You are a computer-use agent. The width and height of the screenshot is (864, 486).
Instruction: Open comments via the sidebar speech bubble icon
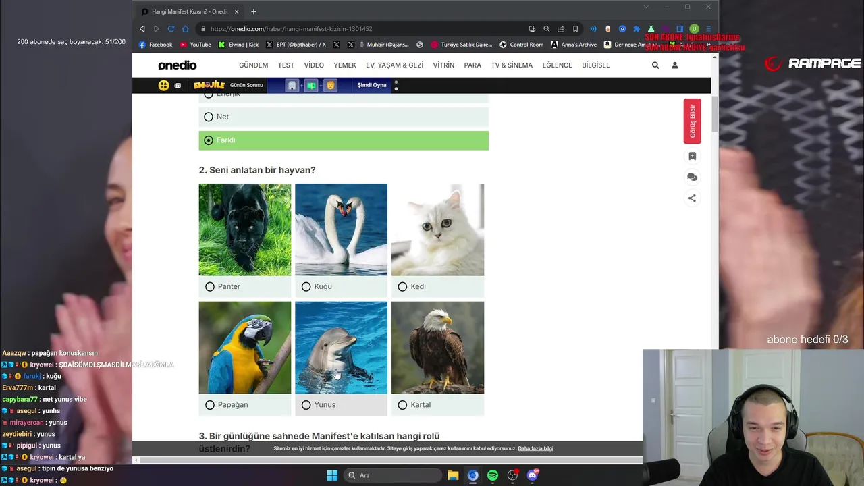692,177
